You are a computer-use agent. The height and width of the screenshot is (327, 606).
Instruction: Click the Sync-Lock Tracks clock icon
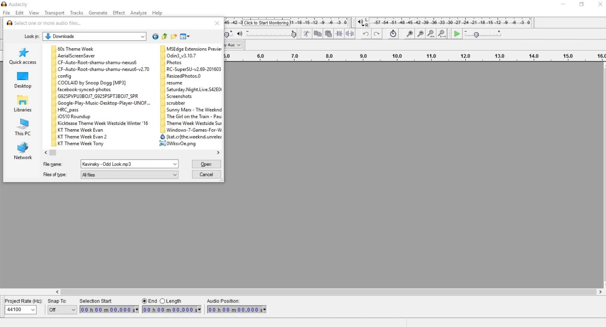click(x=393, y=34)
